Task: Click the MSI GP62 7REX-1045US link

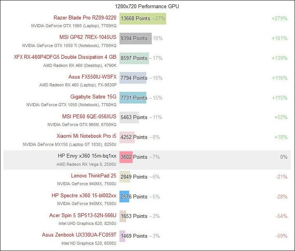Action: (x=88, y=38)
